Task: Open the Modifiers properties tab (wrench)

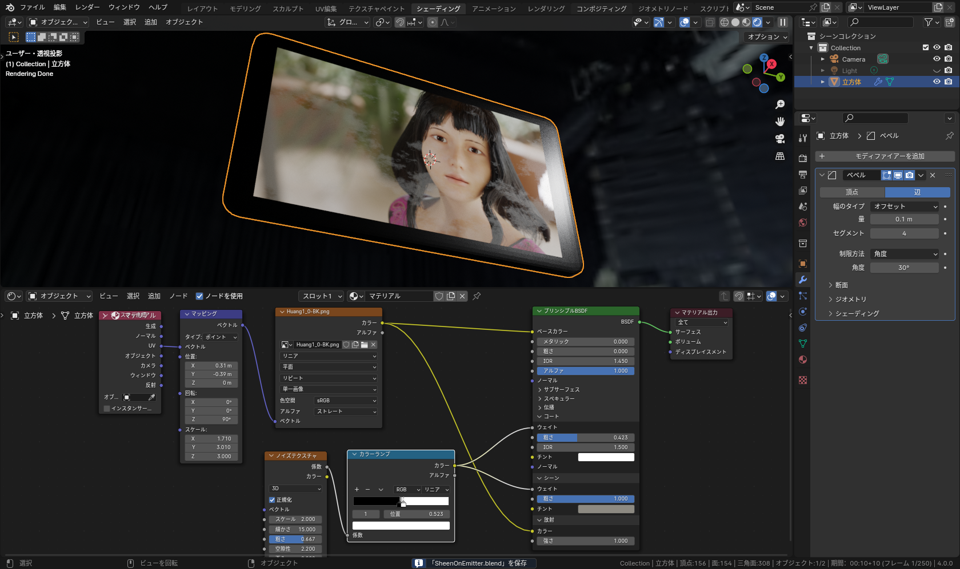Action: [x=803, y=280]
